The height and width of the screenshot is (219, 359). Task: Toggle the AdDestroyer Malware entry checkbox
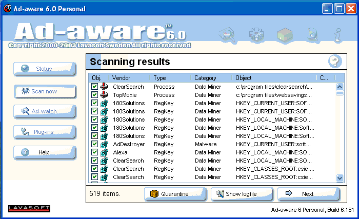pos(94,144)
